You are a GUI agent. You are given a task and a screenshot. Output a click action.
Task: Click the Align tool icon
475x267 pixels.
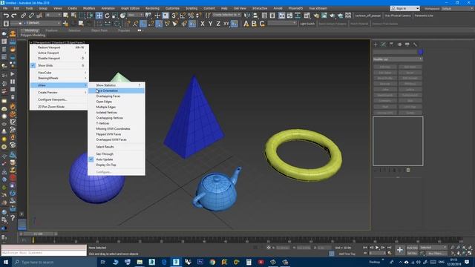[255, 16]
